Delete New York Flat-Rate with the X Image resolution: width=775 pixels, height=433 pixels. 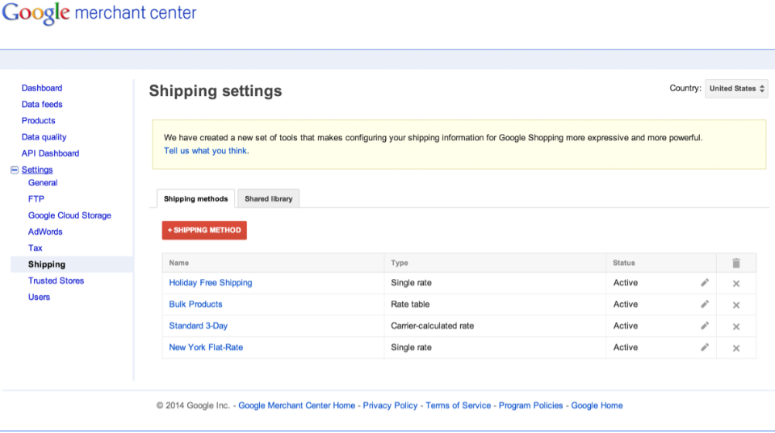736,348
